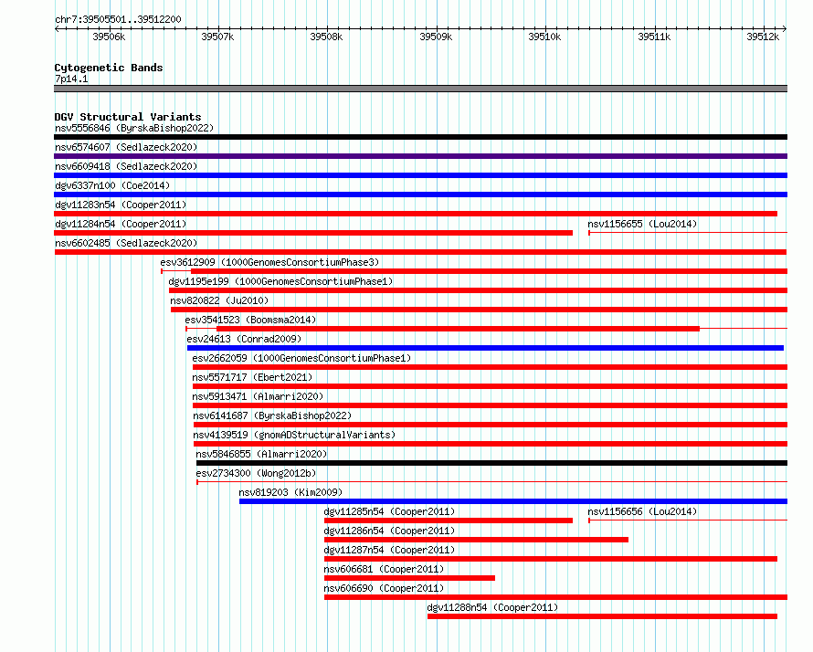Screen dimensions: 813x652
Task: Click the red bar under dgv11286n54
Action: point(476,540)
